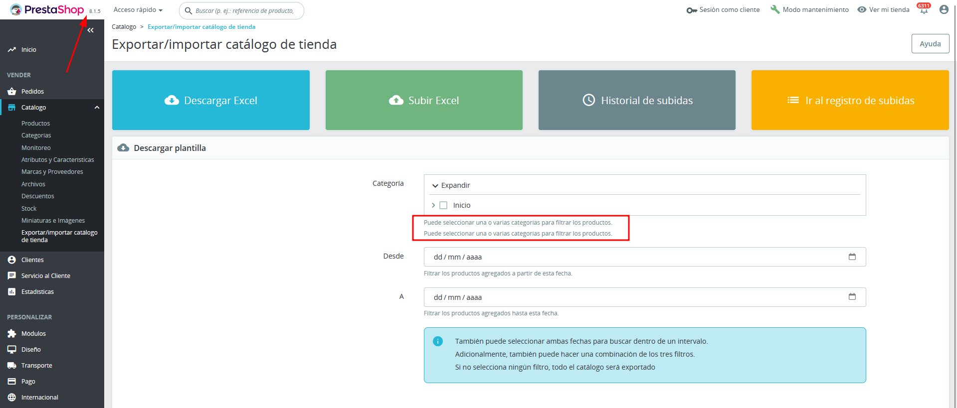Screen dimensions: 957x408
Task: Open Descuentos in the Catalogo submenu
Action: [x=38, y=196]
